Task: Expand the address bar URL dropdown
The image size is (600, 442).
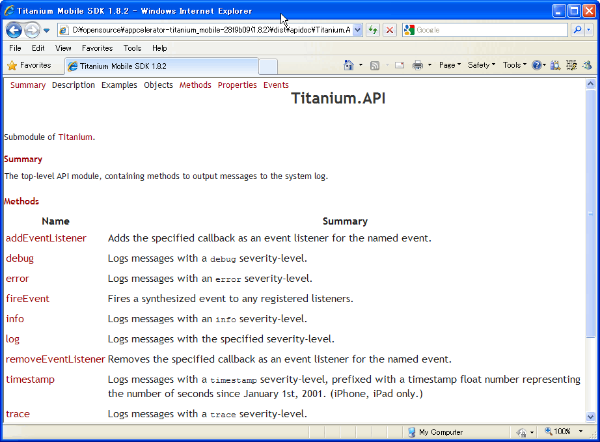Action: pos(357,30)
